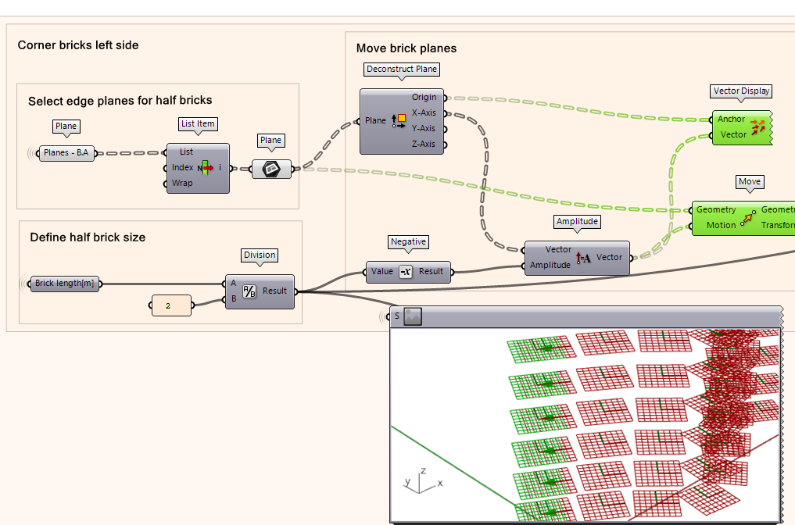Select the Vector Display component icon
Image resolution: width=795 pixels, height=525 pixels.
click(757, 127)
